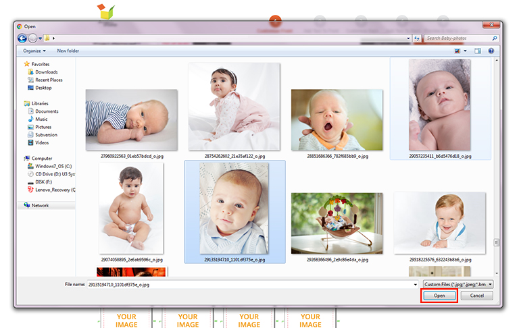Click the Back navigation arrow
The image size is (519, 328).
[x=23, y=38]
